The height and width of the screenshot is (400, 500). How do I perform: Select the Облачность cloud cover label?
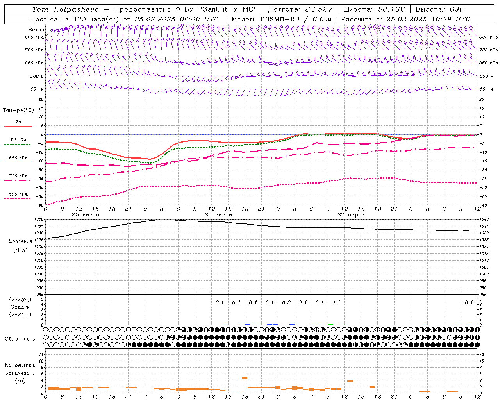pyautogui.click(x=20, y=339)
